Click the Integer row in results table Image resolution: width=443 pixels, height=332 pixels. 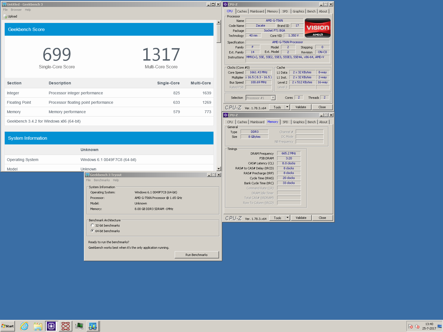click(109, 93)
